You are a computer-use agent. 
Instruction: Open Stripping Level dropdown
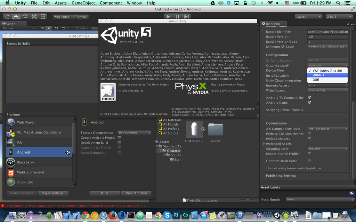click(327, 149)
